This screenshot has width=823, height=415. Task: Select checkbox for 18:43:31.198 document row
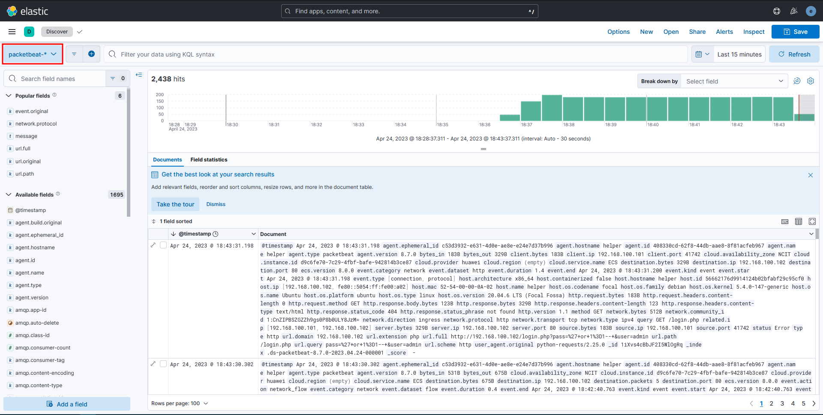(x=163, y=245)
